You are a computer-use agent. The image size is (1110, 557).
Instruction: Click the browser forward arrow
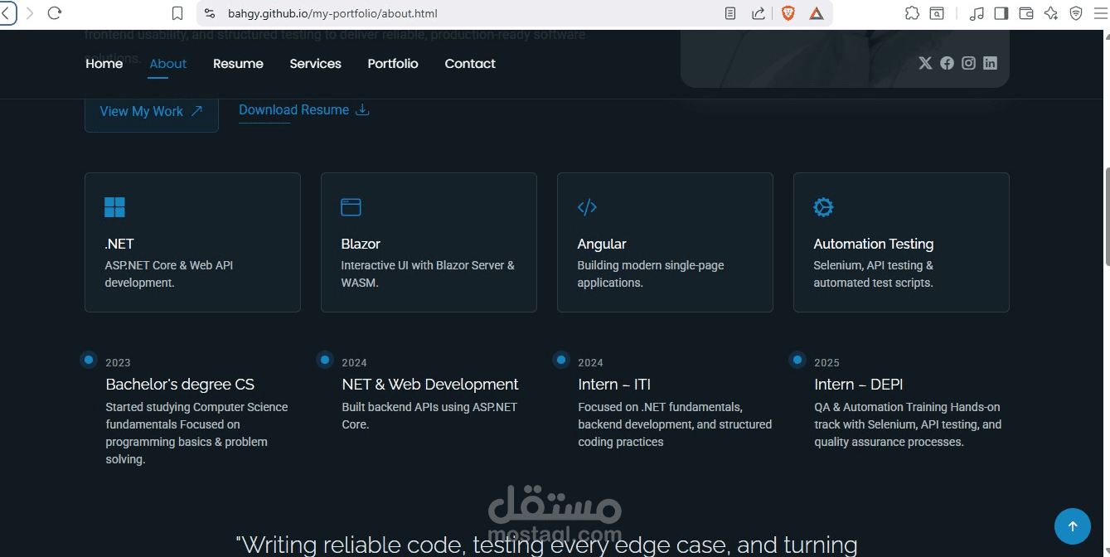[30, 13]
